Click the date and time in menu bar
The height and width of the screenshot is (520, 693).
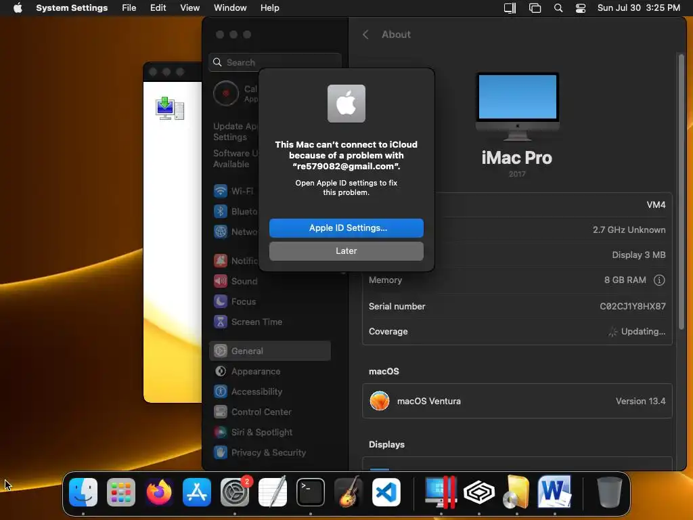pyautogui.click(x=639, y=8)
